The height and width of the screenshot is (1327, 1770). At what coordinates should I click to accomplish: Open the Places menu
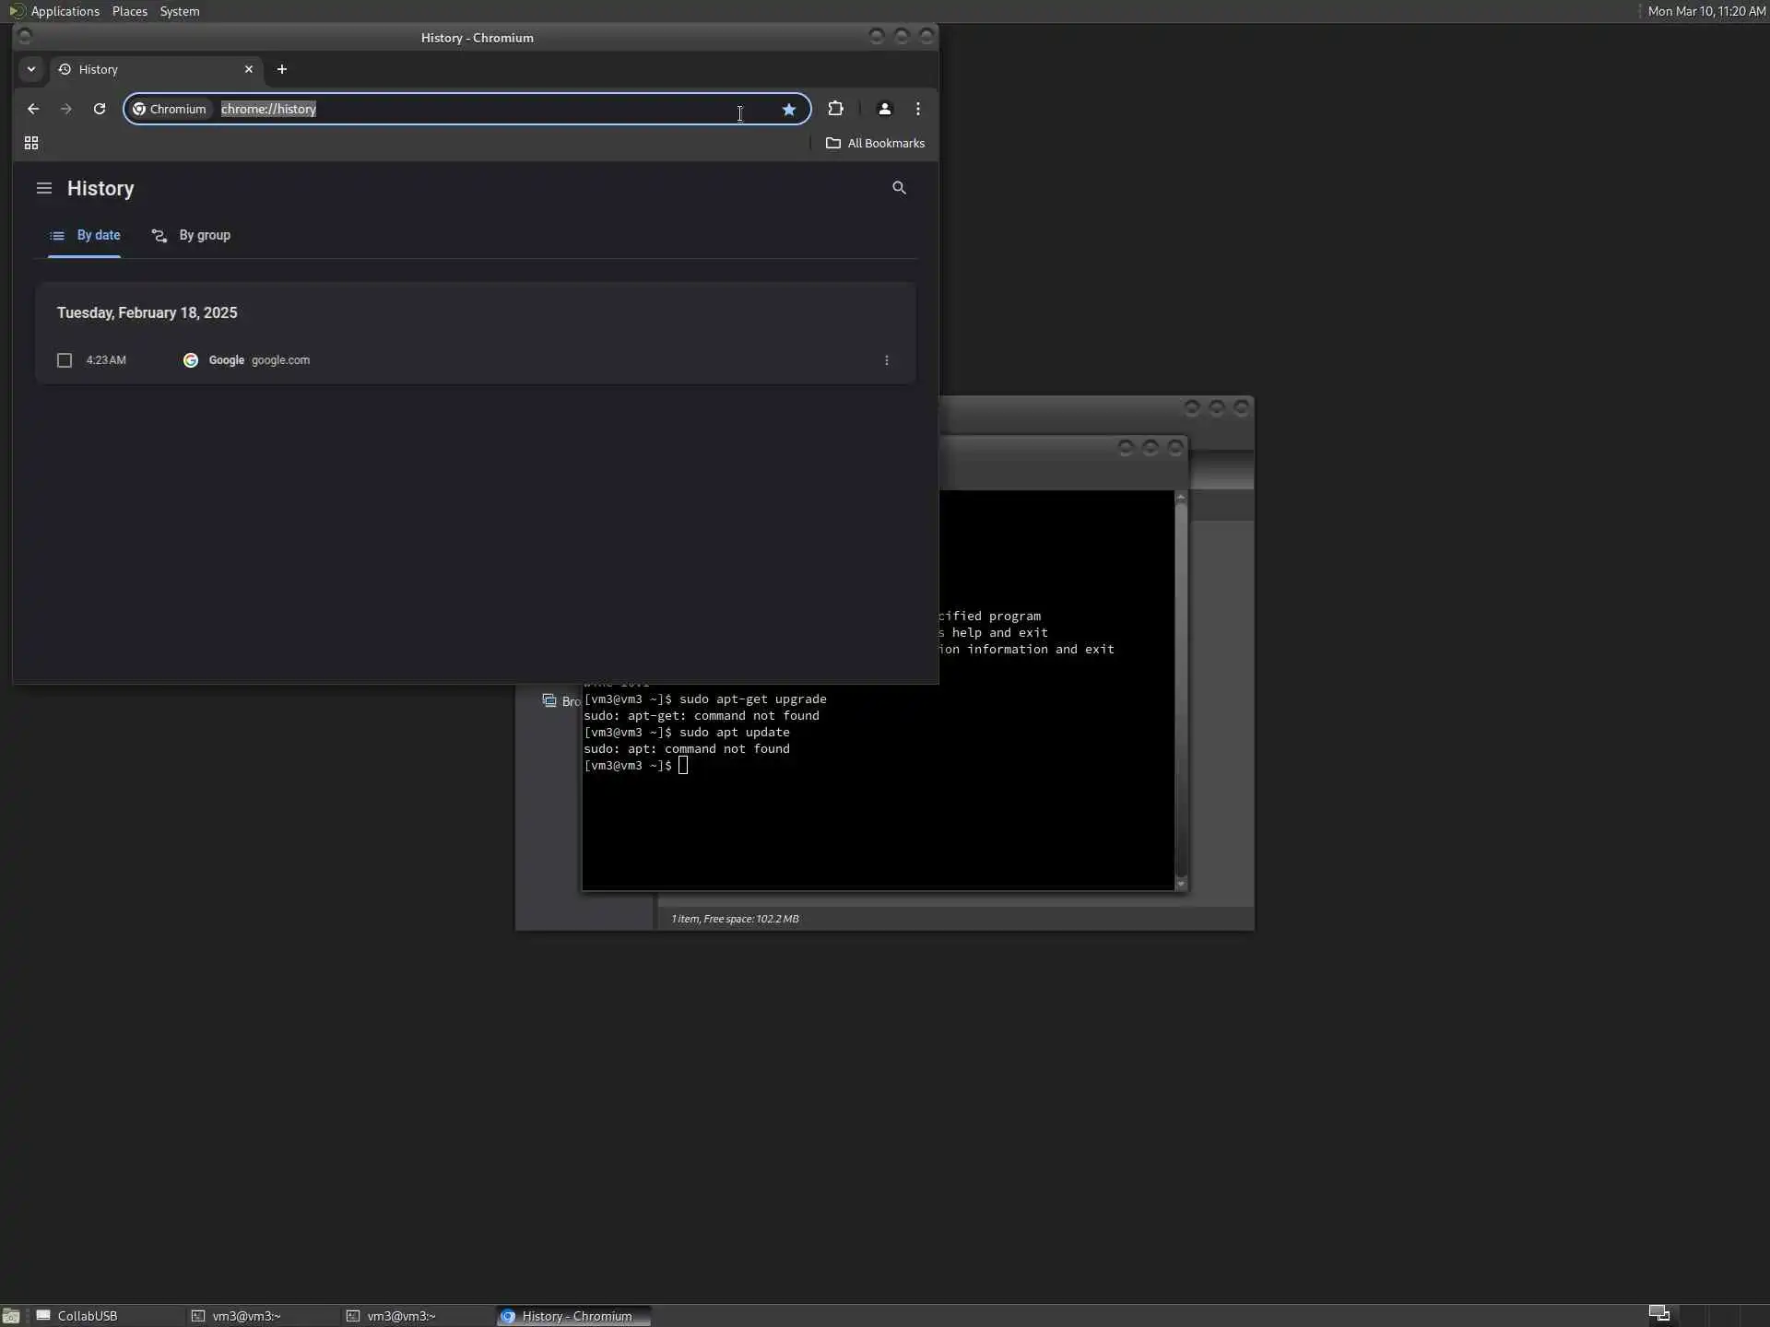coord(129,11)
